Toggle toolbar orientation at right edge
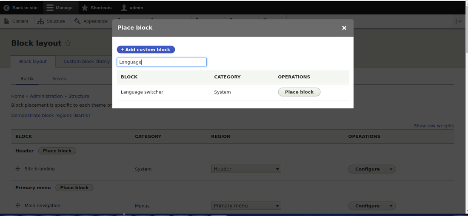 click(459, 21)
